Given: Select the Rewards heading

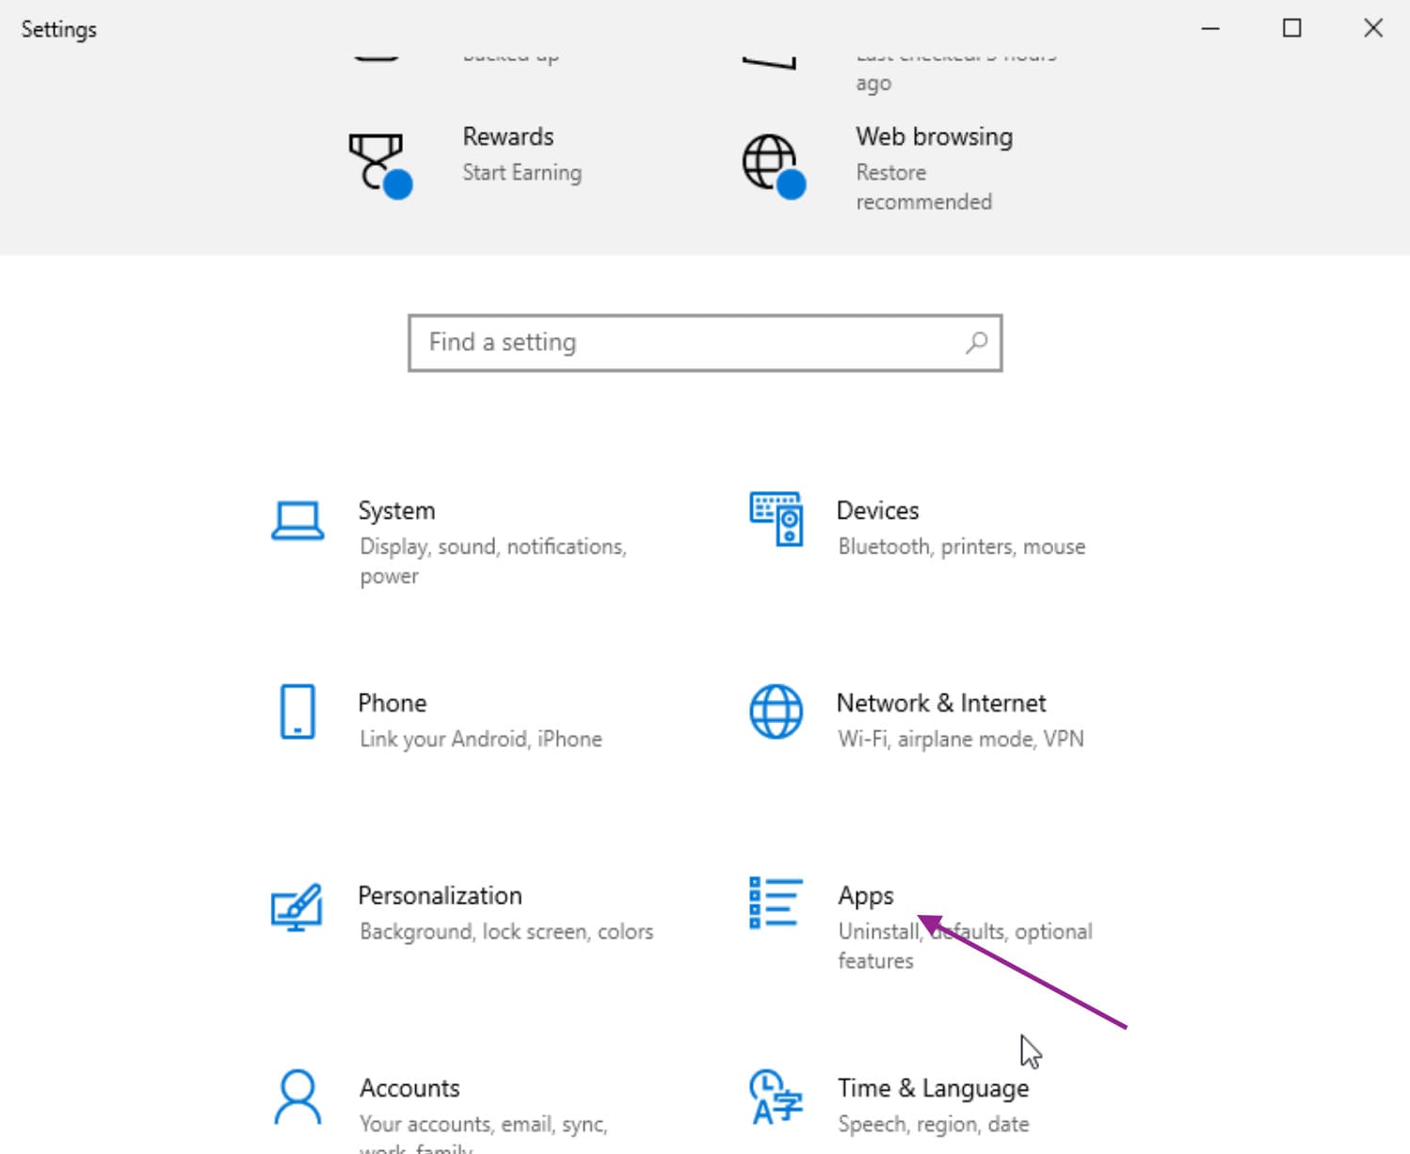Looking at the screenshot, I should [508, 136].
